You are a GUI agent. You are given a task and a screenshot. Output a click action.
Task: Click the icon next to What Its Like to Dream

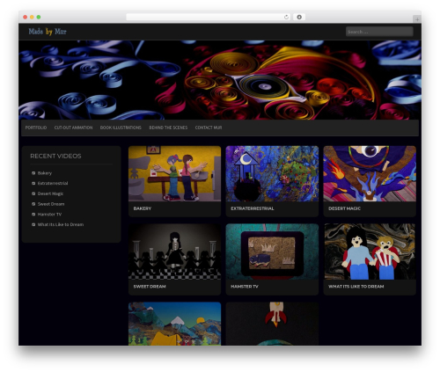tap(33, 224)
